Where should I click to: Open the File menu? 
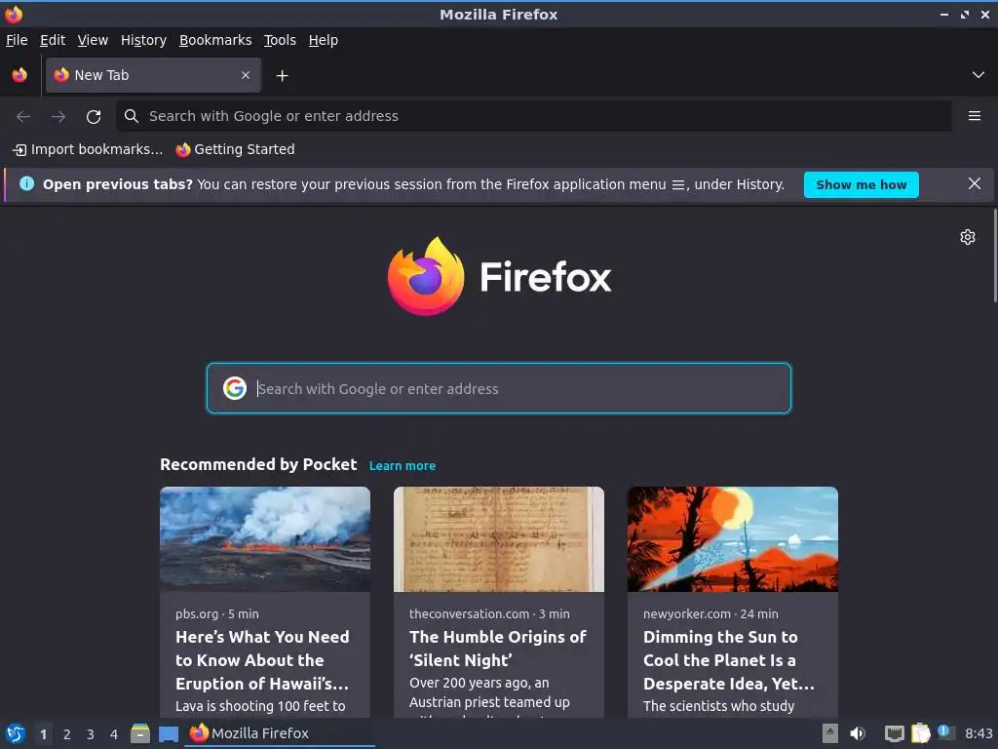17,40
